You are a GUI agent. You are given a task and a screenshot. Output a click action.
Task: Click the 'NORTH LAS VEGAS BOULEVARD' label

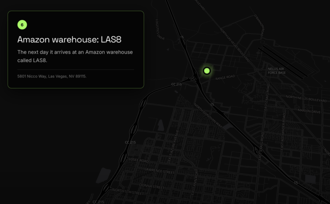[x=235, y=45]
